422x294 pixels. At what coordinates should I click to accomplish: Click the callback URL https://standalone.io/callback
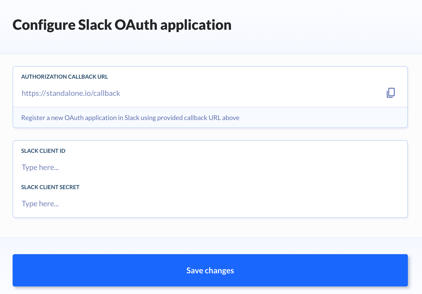tap(71, 93)
